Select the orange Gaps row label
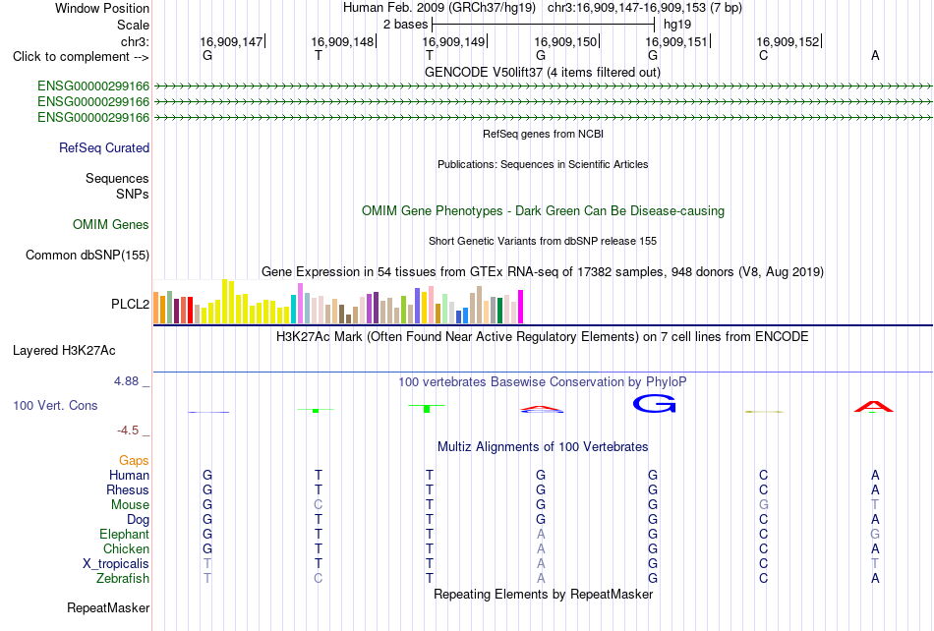Screen dimensions: 934x631 pos(134,460)
